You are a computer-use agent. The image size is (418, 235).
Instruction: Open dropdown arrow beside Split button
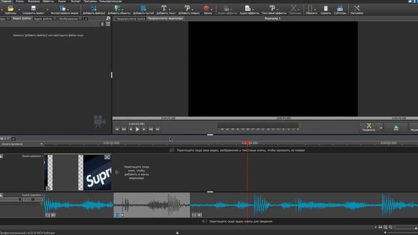coord(381,128)
